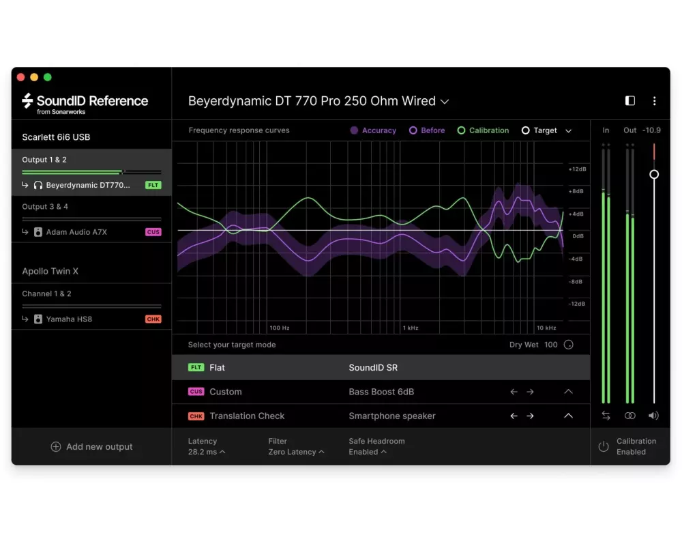
Task: Toggle the Accuracy curve visibility
Action: pyautogui.click(x=373, y=130)
